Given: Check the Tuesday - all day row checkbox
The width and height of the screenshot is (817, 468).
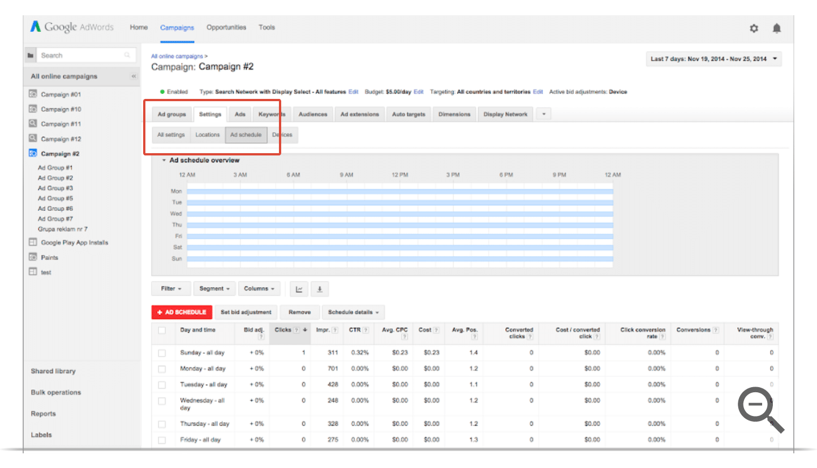Looking at the screenshot, I should [x=162, y=385].
